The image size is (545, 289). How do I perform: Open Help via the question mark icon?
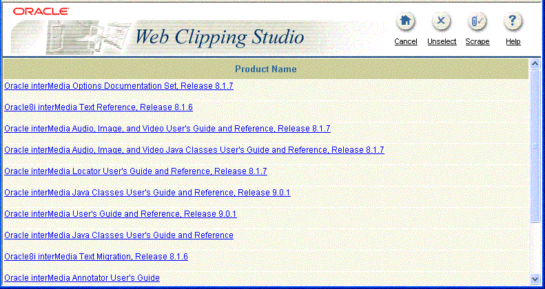click(513, 21)
